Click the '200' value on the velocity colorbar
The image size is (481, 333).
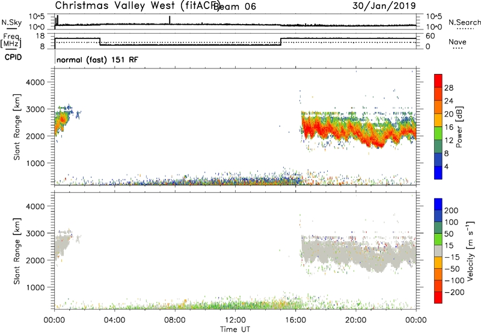click(x=452, y=210)
